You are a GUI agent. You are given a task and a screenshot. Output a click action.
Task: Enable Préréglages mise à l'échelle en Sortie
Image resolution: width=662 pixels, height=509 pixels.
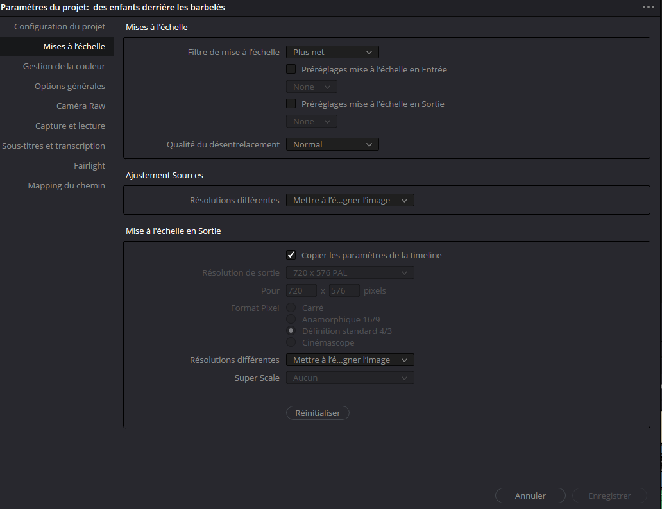[x=291, y=103]
